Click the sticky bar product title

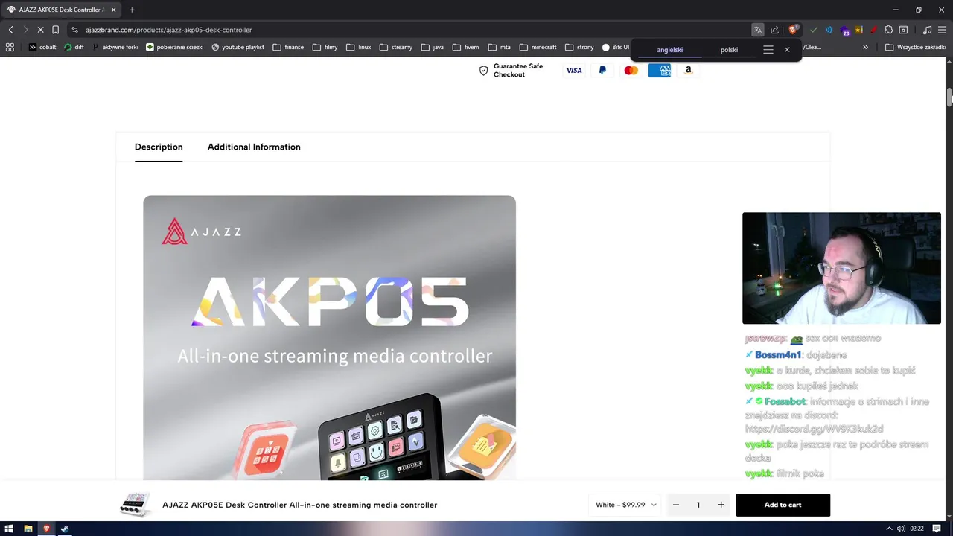pyautogui.click(x=299, y=505)
